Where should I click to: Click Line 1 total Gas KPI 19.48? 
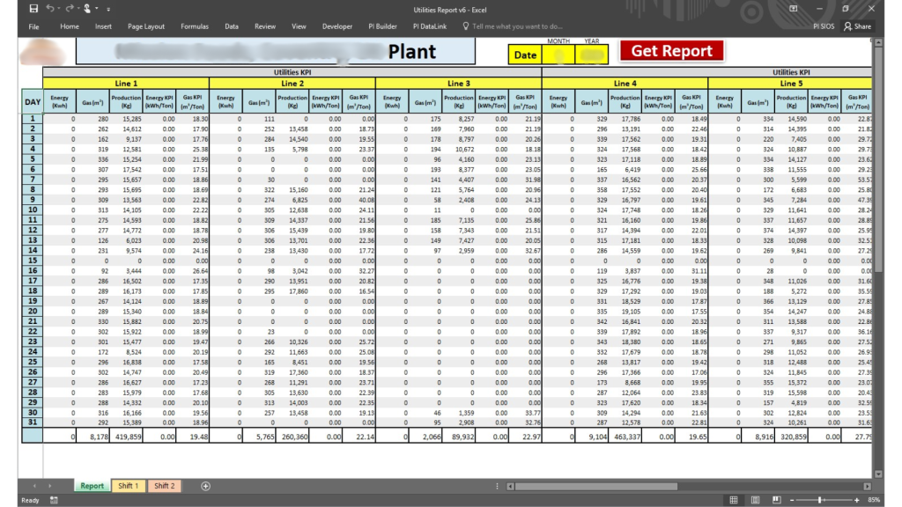pos(193,437)
